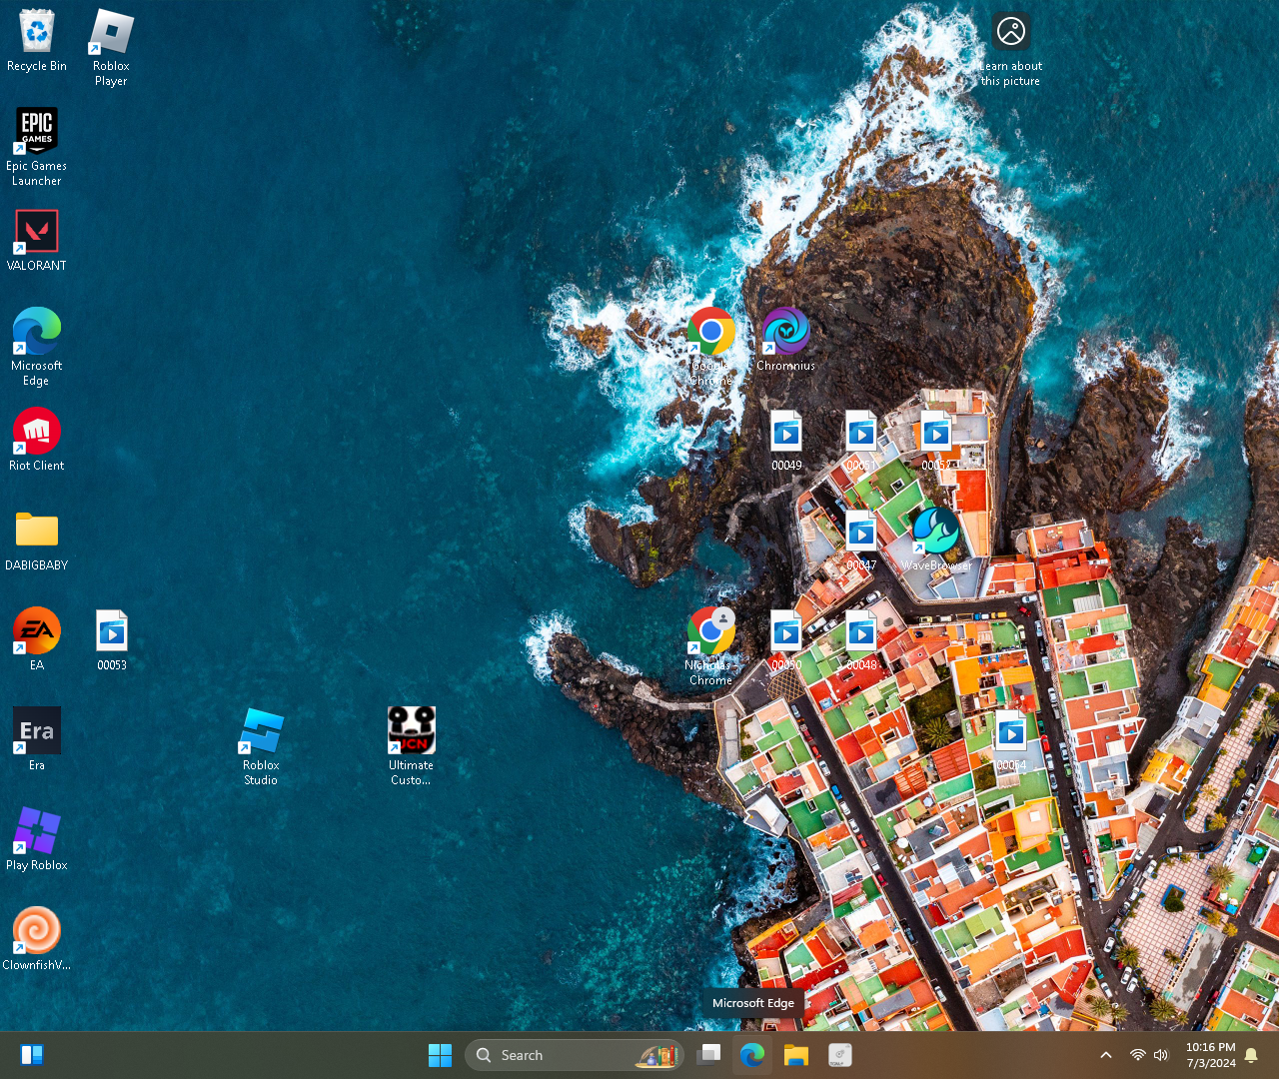
Task: Open Microsoft Edge from the taskbar
Action: click(752, 1055)
